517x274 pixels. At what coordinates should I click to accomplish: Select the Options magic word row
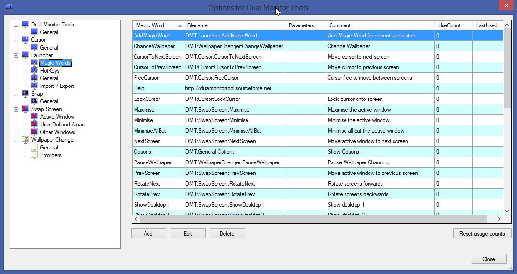(318, 152)
